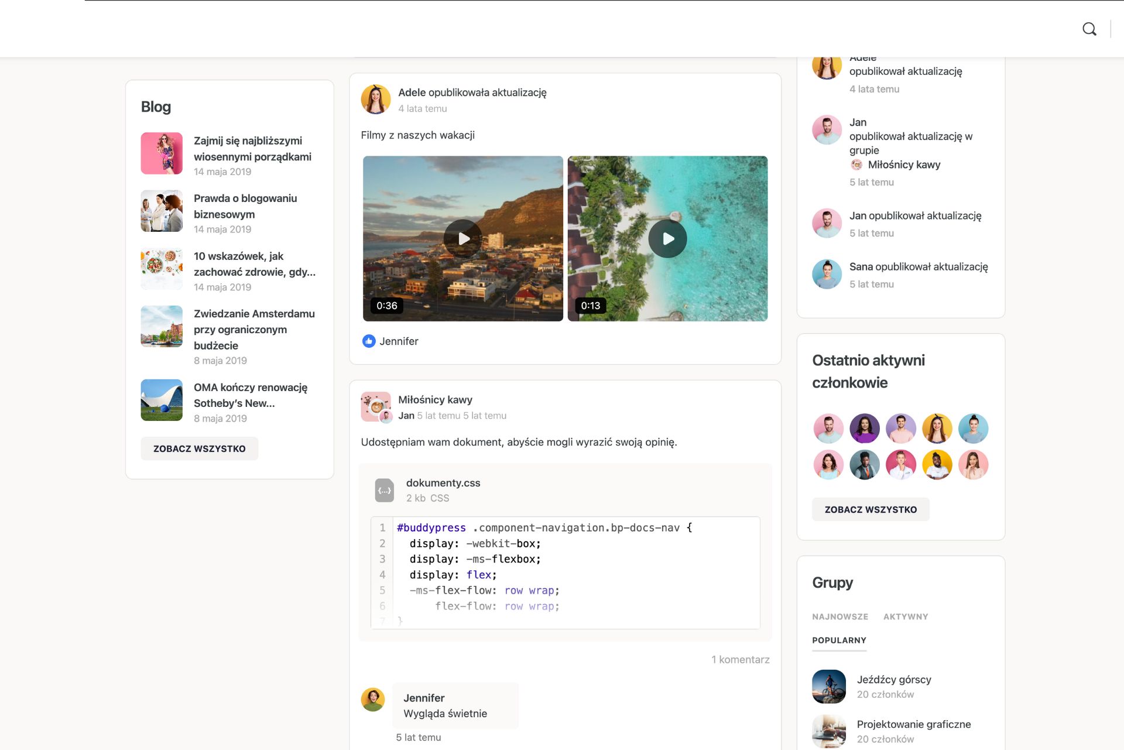
Task: Open the Jeźdźcy górscy group icon
Action: (828, 686)
